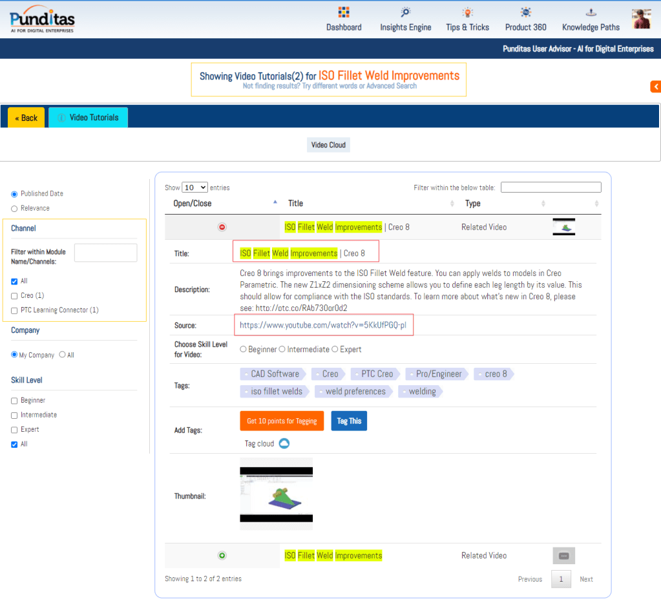Click the Back button
This screenshot has height=603, width=661.
26,118
